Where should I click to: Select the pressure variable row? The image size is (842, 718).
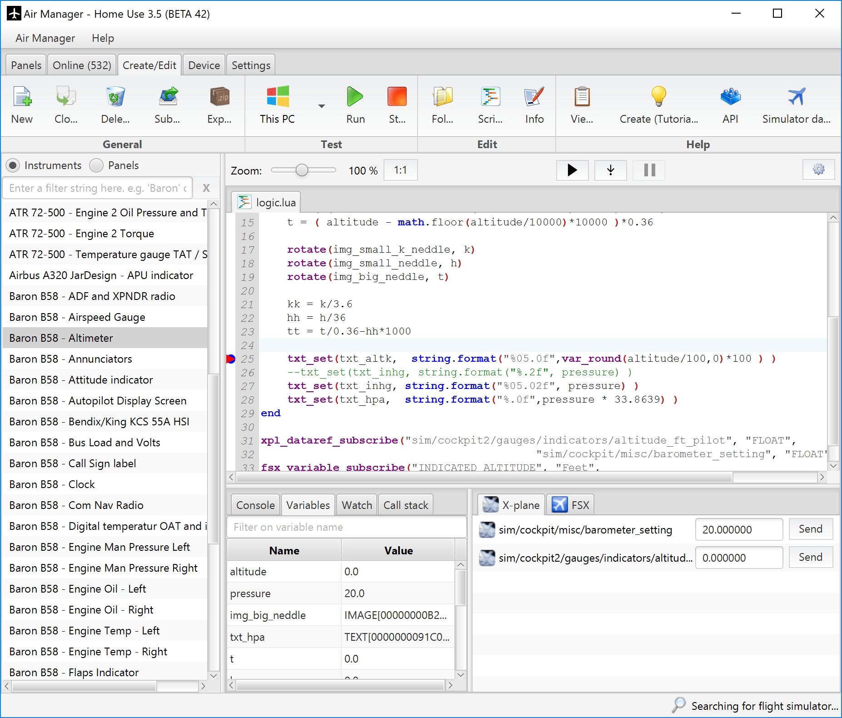[x=341, y=593]
